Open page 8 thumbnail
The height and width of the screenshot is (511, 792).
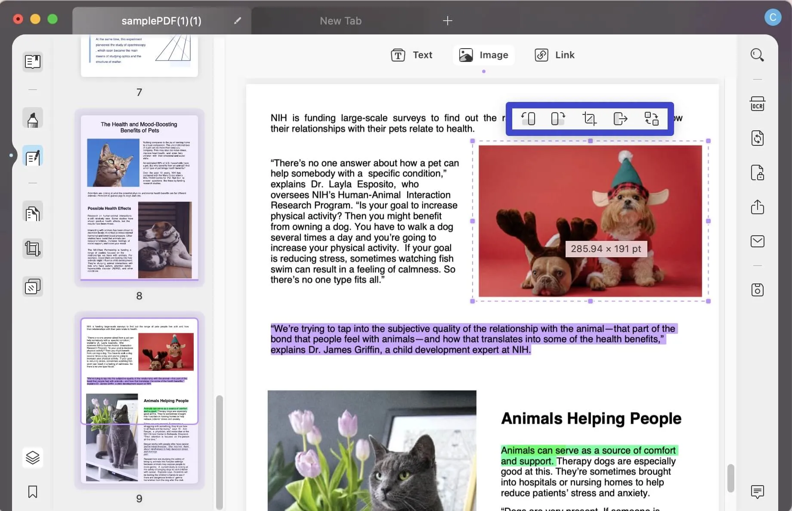click(x=139, y=198)
